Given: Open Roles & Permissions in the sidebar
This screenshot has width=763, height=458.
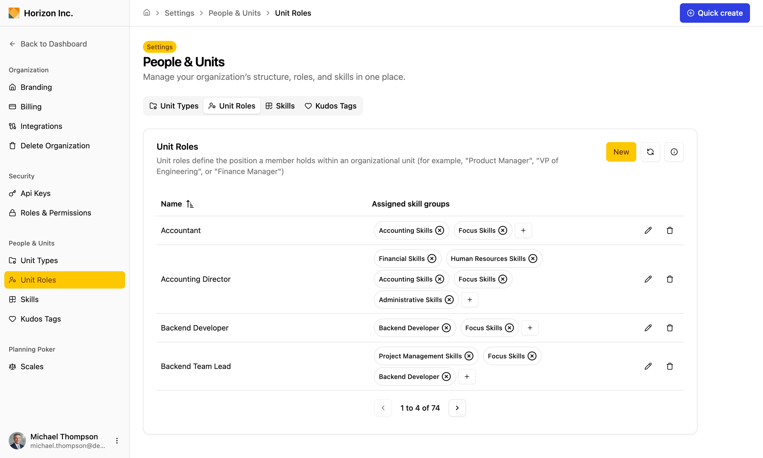Looking at the screenshot, I should pos(56,213).
